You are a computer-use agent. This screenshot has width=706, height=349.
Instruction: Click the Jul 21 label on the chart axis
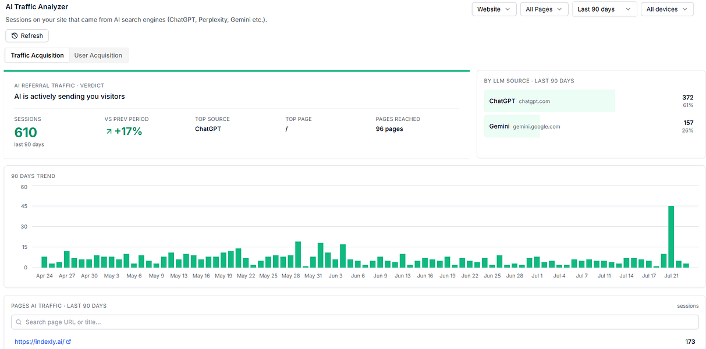click(671, 276)
